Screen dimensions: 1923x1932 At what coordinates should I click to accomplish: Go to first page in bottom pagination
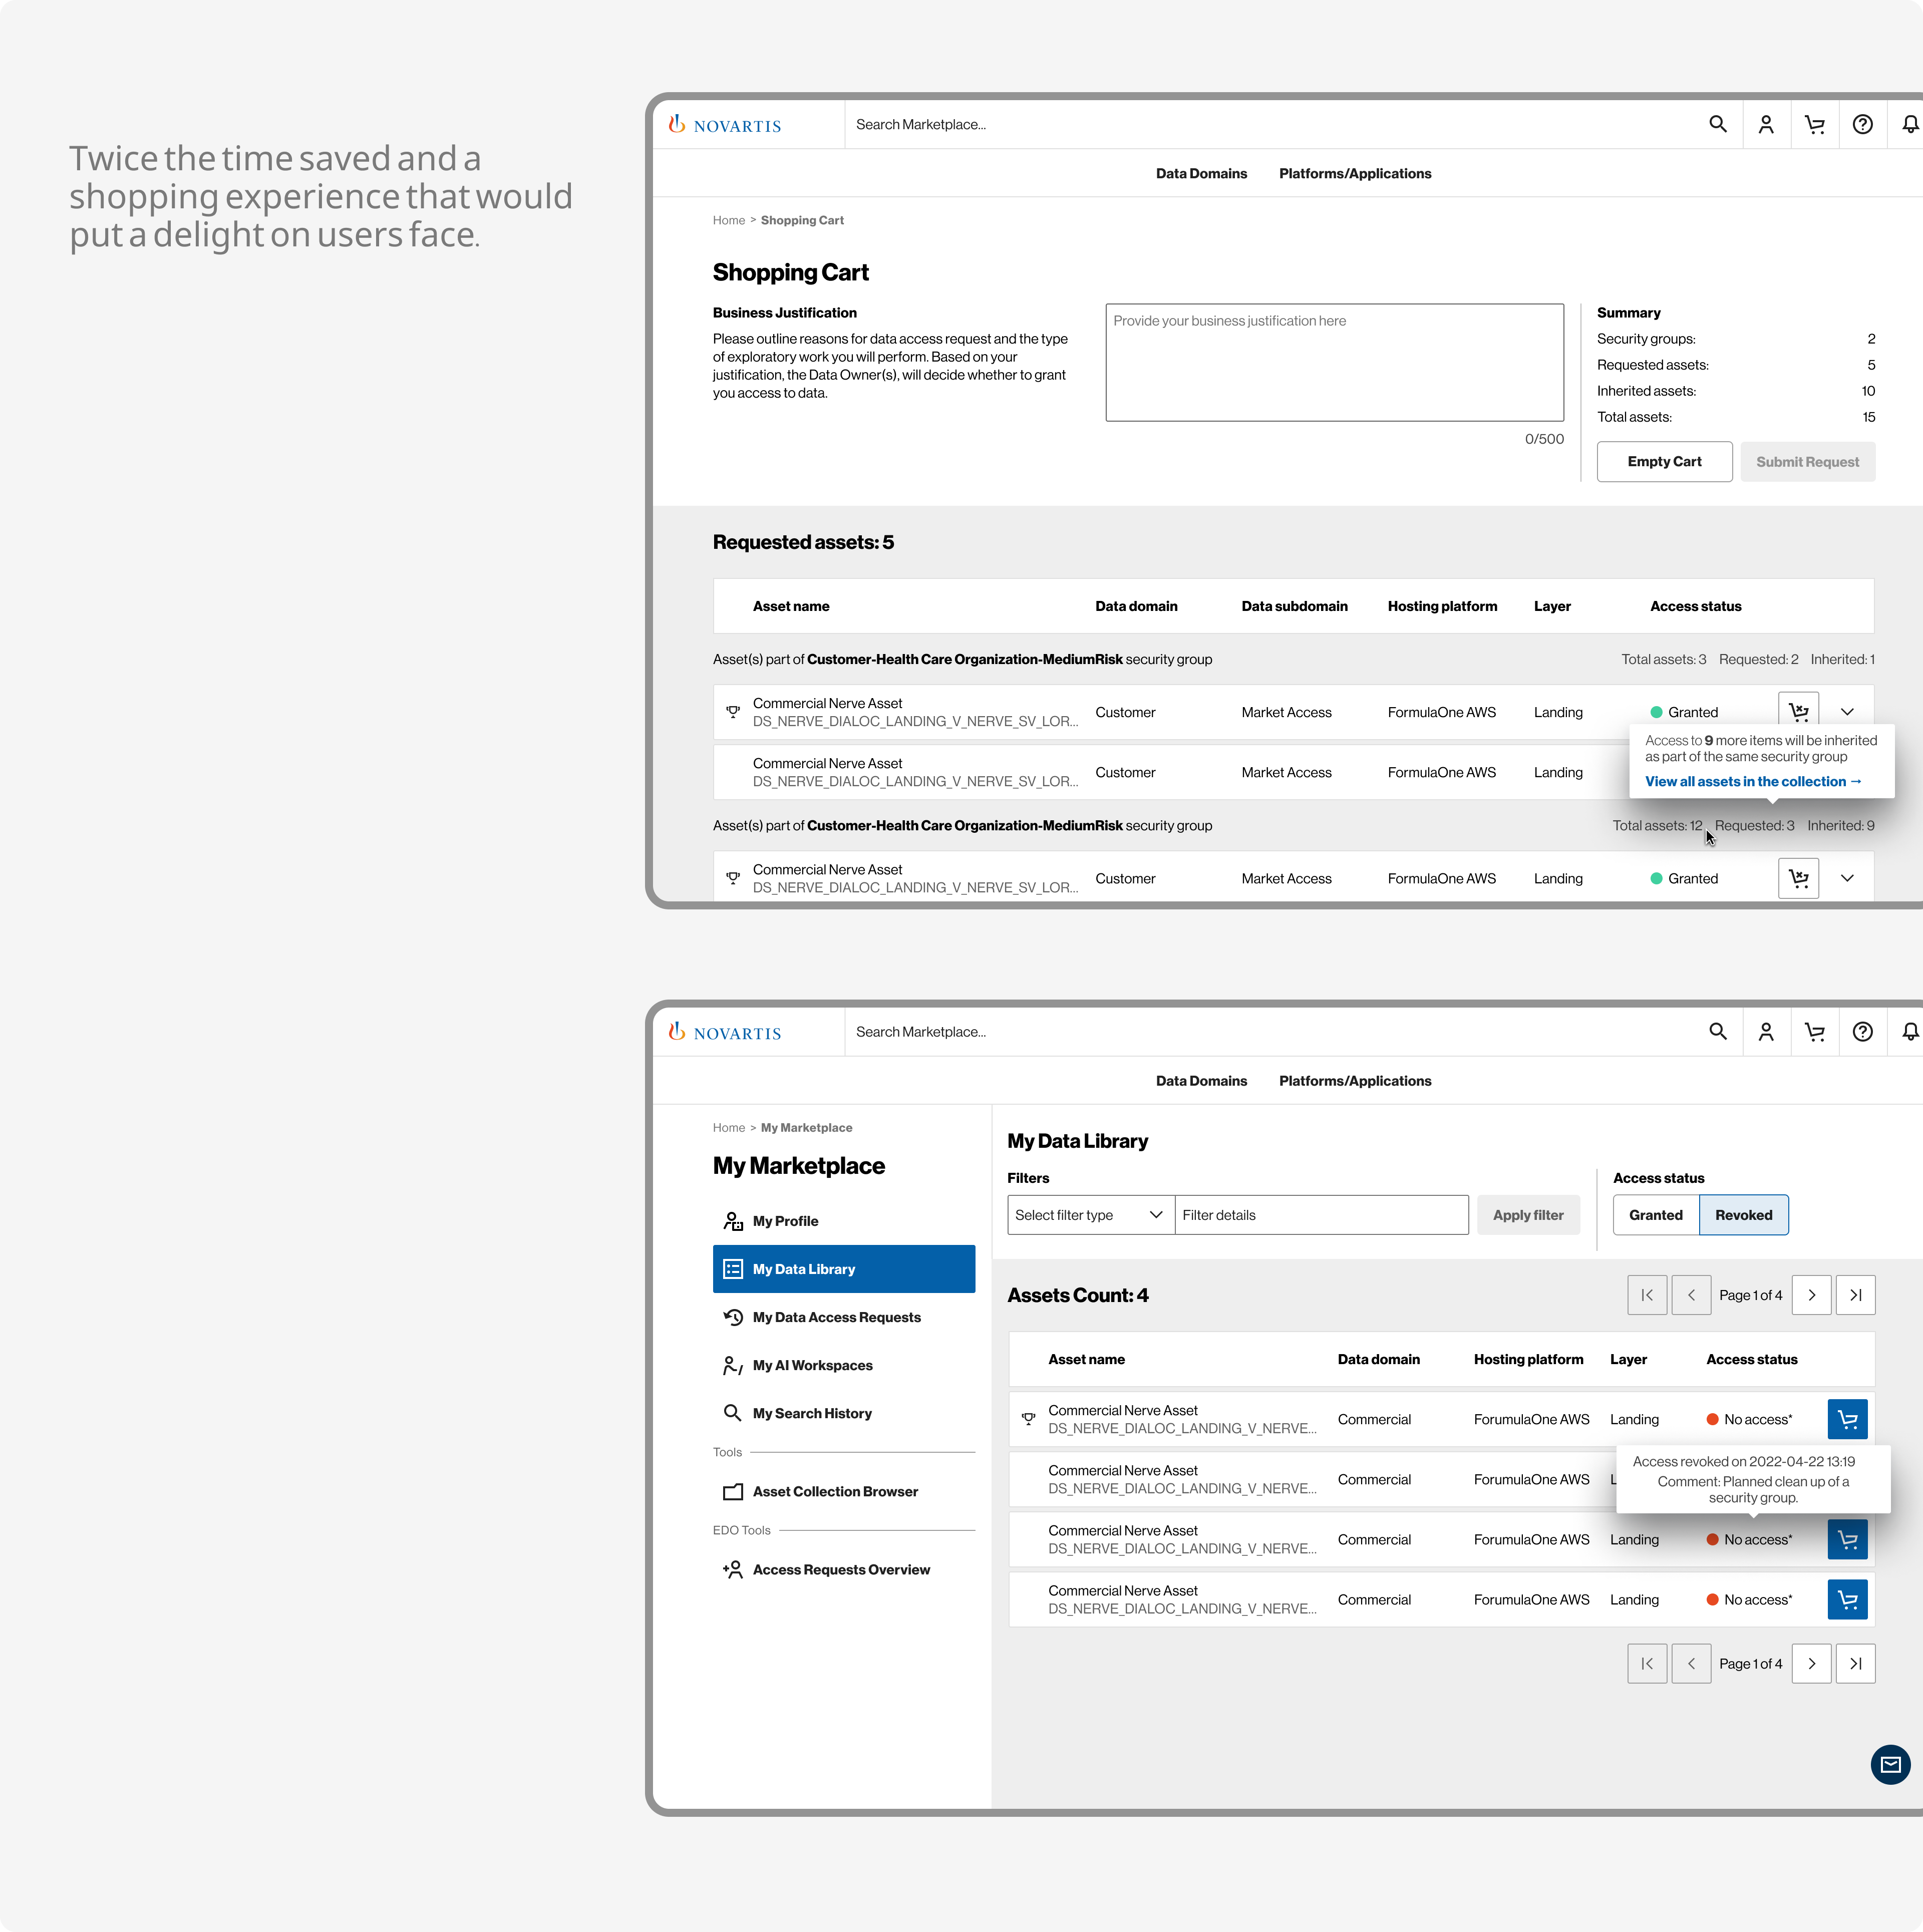coord(1646,1663)
